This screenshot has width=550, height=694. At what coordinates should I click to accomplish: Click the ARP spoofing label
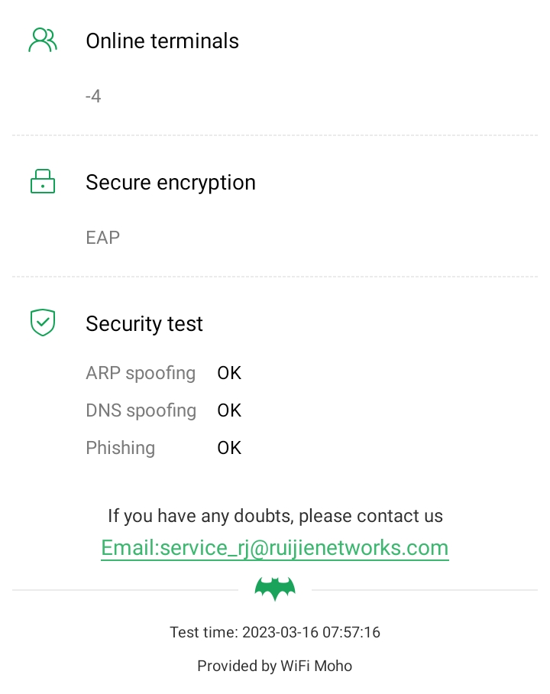click(141, 373)
